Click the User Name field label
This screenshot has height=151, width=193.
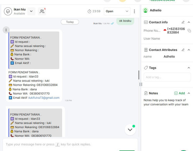click(152, 39)
